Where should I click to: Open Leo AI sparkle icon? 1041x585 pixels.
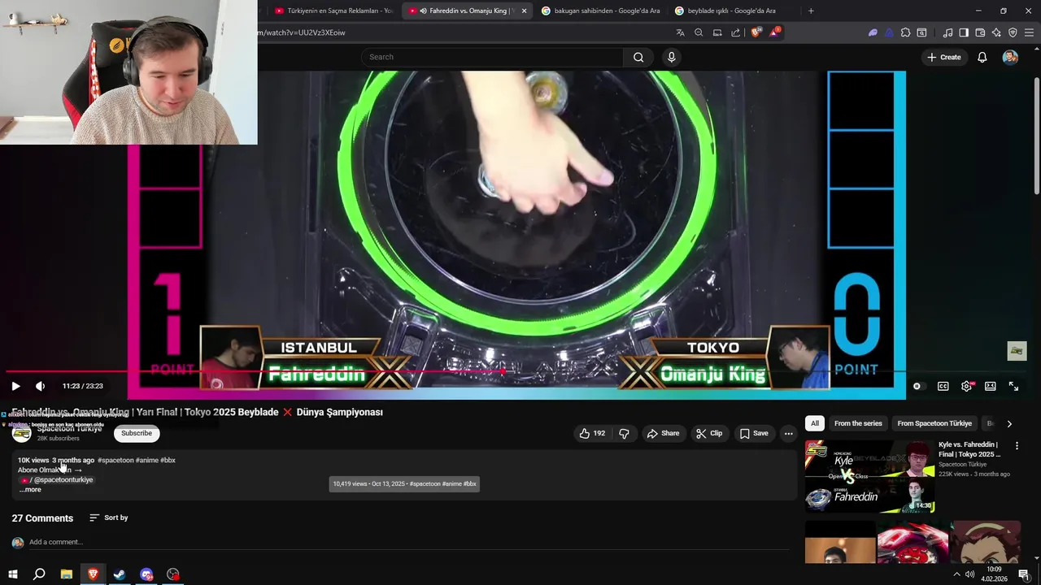tap(996, 32)
